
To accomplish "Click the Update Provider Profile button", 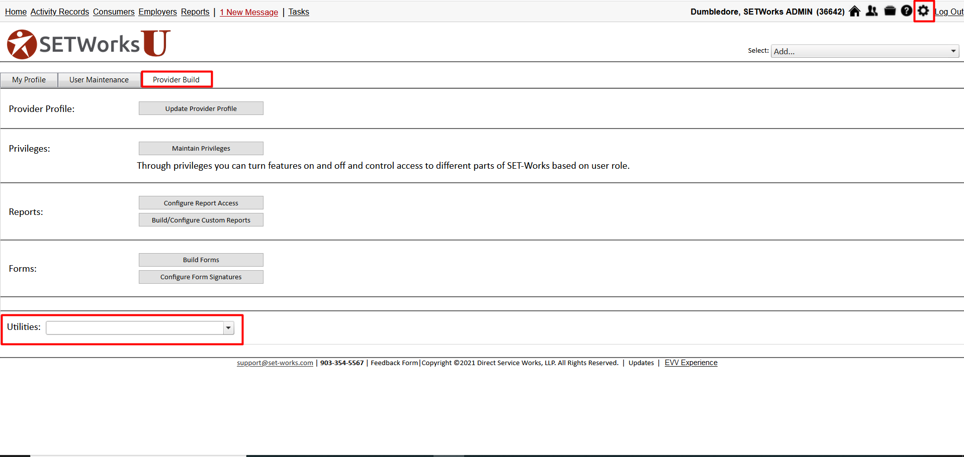I will 201,108.
